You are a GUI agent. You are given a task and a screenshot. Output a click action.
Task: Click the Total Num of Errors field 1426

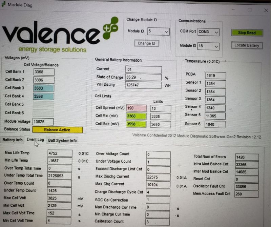(x=247, y=157)
